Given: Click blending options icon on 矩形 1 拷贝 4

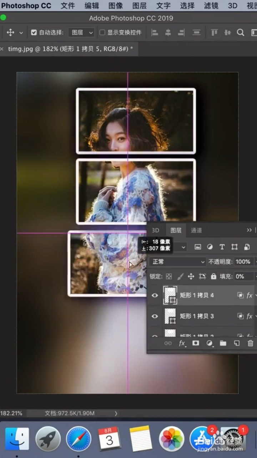Looking at the screenshot, I should (240, 296).
